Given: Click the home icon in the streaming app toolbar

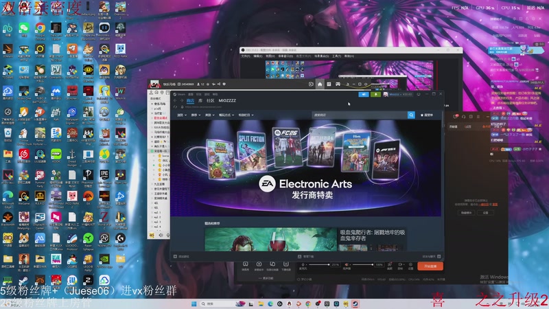Looking at the screenshot, I should coord(320,84).
